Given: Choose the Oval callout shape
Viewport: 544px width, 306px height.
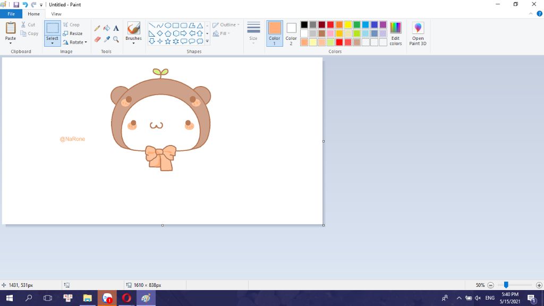Looking at the screenshot, I should (x=192, y=41).
